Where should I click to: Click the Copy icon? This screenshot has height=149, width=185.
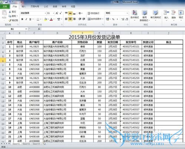point(10,16)
